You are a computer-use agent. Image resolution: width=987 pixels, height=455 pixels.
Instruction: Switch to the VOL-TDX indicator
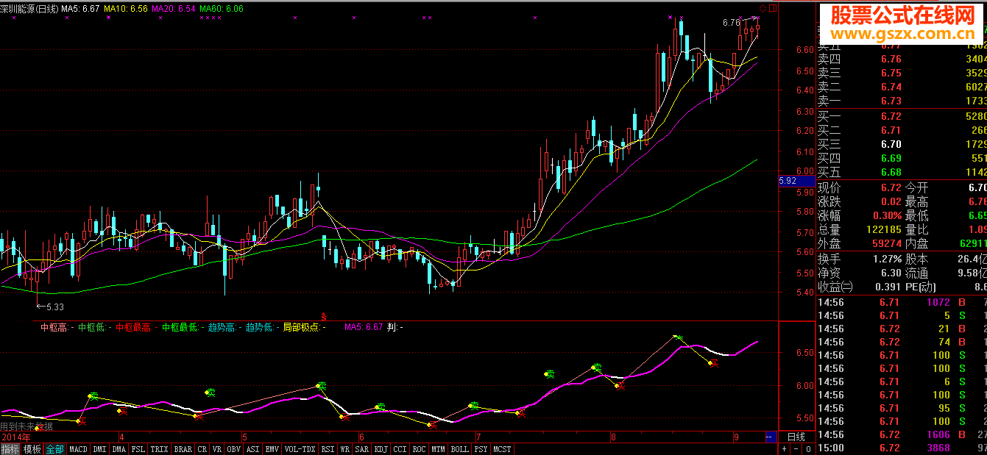coord(300,448)
